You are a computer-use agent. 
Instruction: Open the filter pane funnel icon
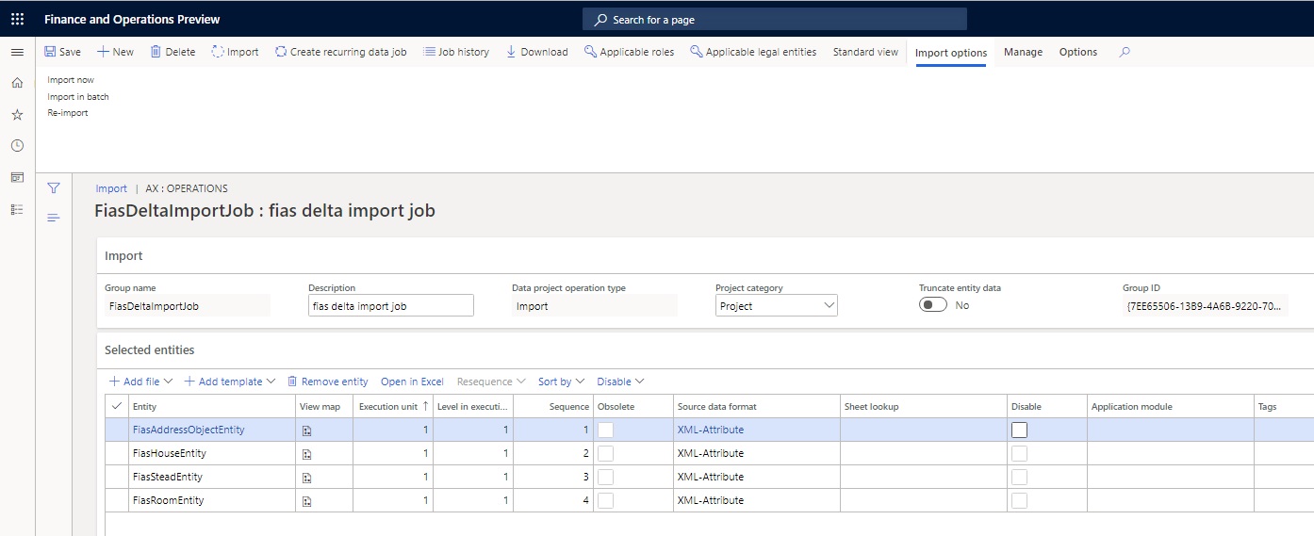pos(54,188)
